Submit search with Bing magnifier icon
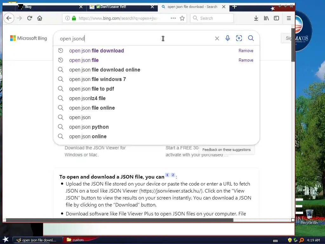This screenshot has width=325, height=244. click(x=251, y=38)
